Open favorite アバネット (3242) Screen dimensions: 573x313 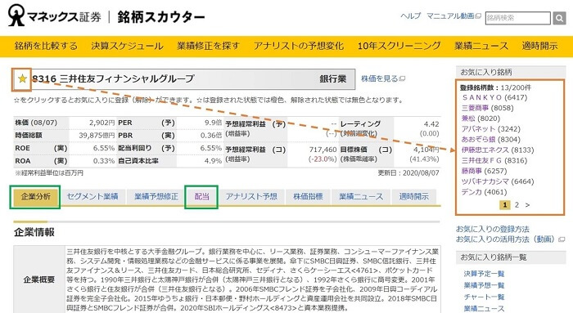pos(491,129)
